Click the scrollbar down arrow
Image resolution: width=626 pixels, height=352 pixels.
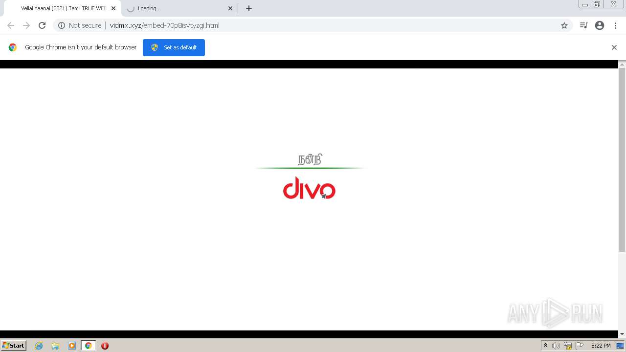coord(622,334)
